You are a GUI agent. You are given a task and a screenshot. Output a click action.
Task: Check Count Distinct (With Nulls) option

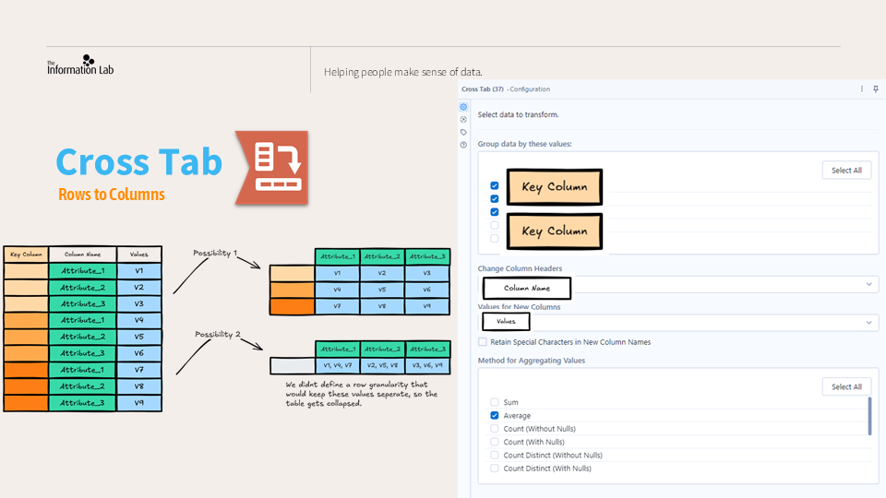495,468
